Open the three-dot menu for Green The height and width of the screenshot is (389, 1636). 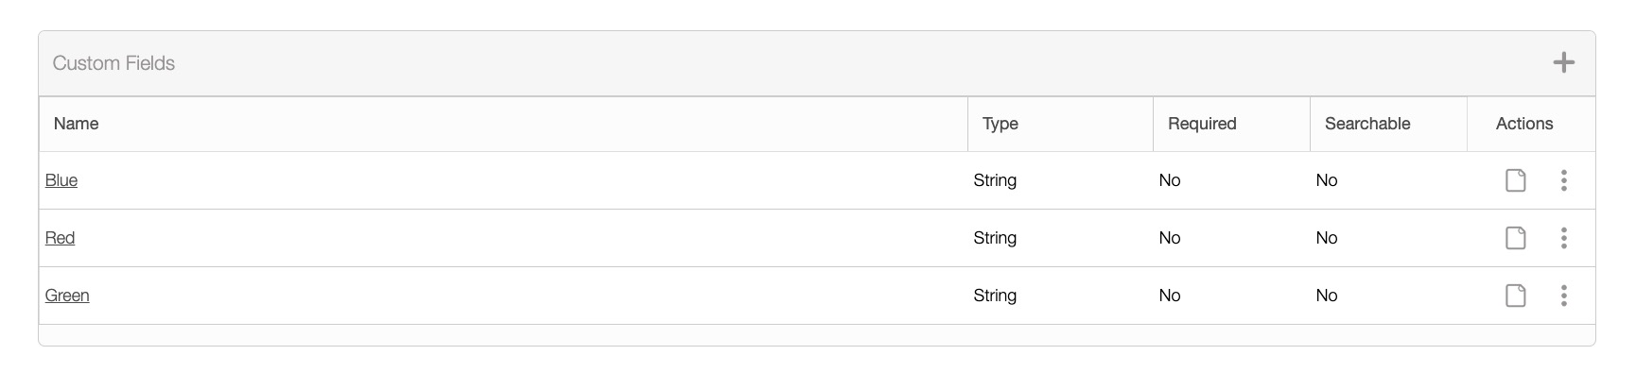point(1563,296)
